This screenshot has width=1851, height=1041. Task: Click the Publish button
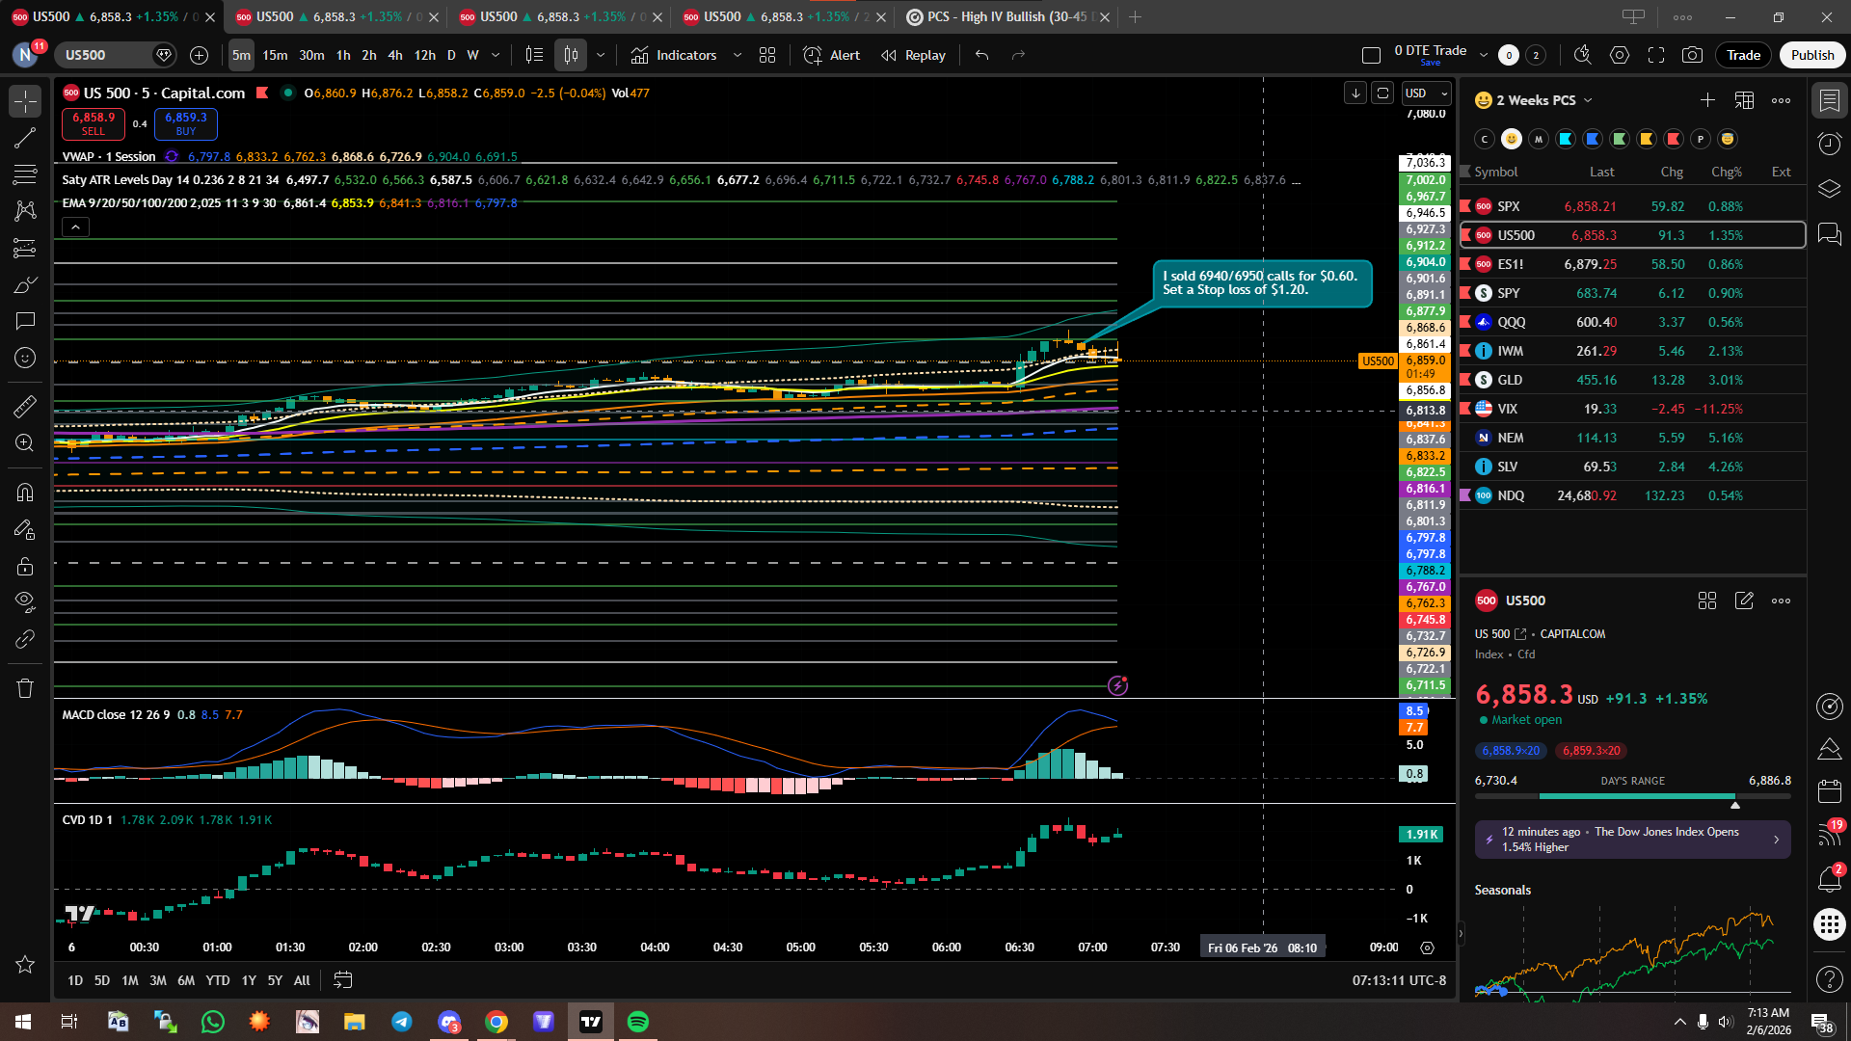(1811, 55)
